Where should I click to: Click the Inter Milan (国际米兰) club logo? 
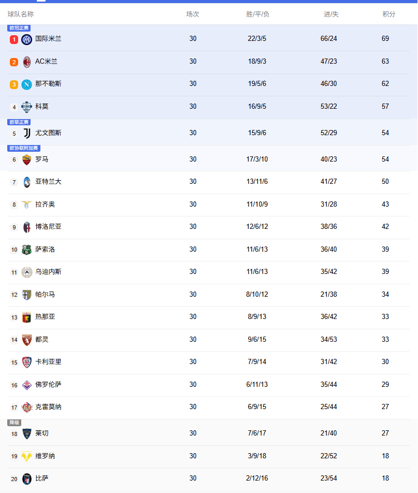[27, 39]
